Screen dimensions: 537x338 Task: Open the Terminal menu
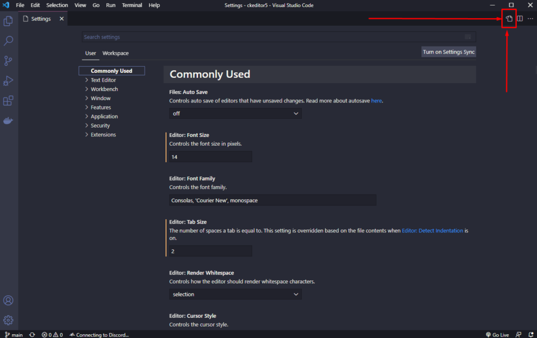tap(132, 5)
